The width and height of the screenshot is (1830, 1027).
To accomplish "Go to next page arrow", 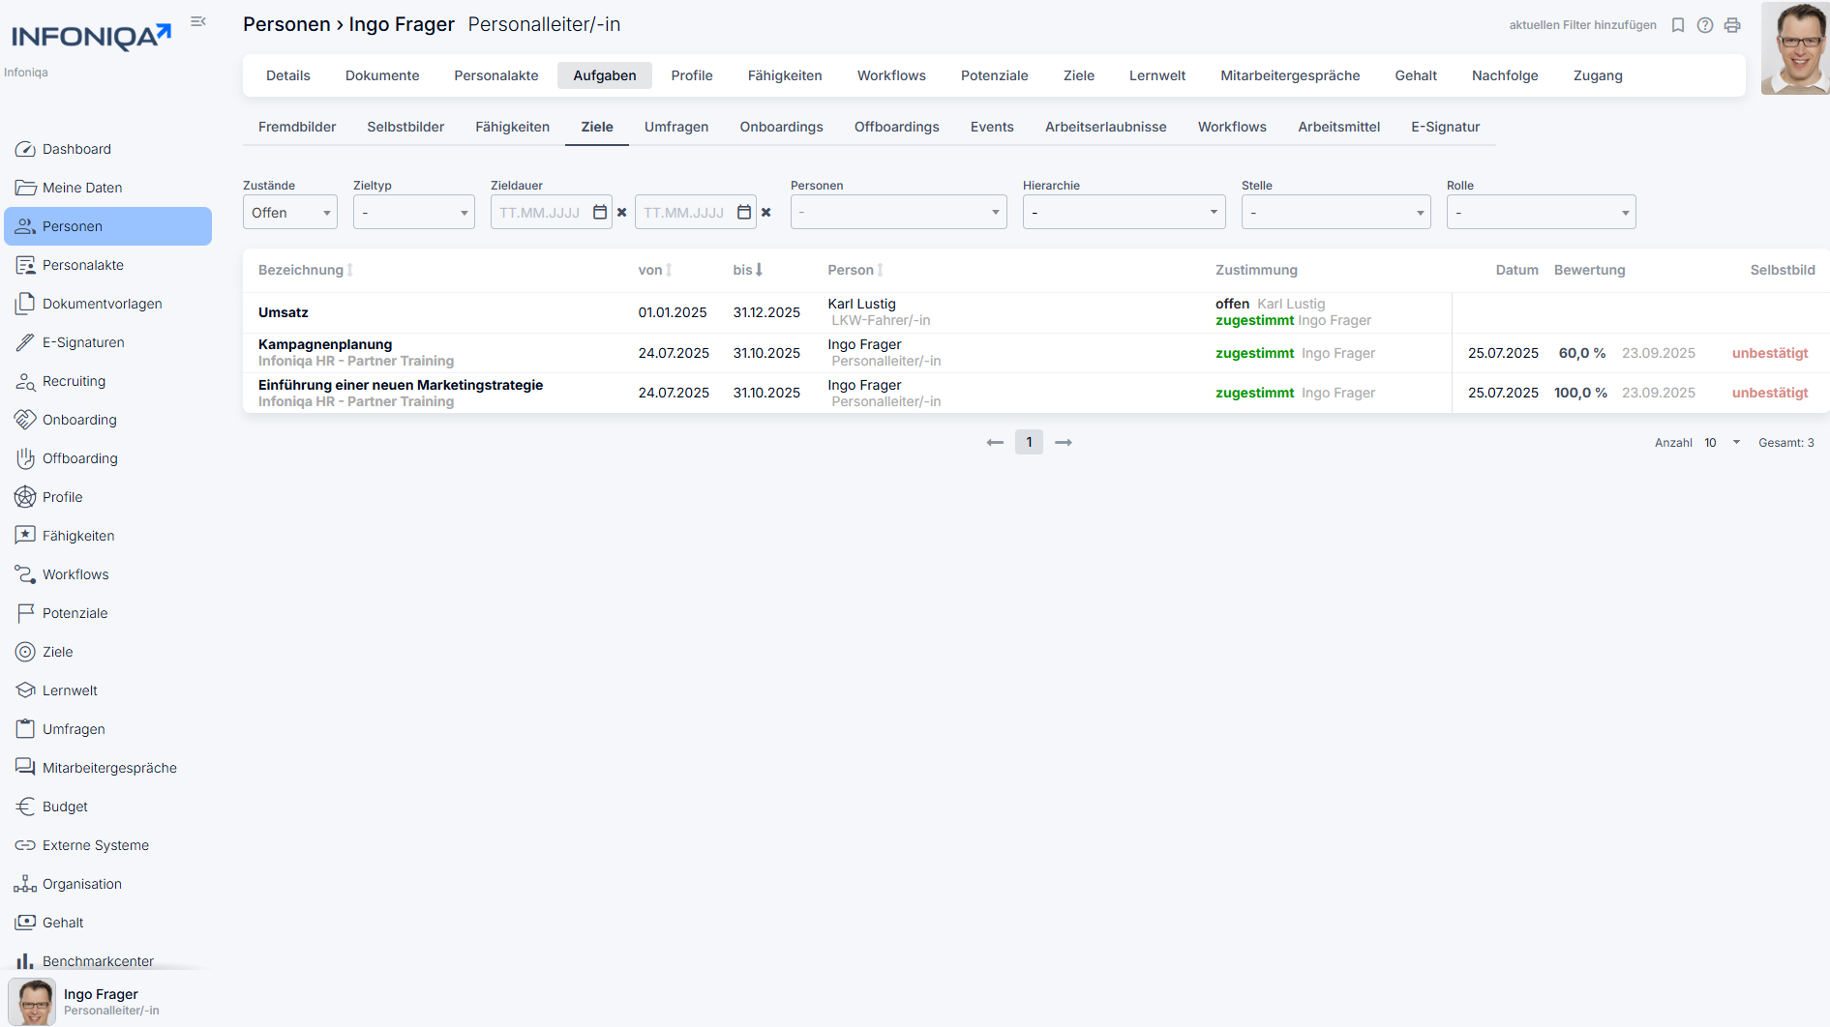I will (x=1064, y=442).
